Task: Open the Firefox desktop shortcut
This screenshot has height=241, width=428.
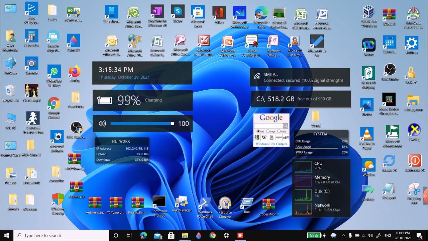Action: point(75,74)
